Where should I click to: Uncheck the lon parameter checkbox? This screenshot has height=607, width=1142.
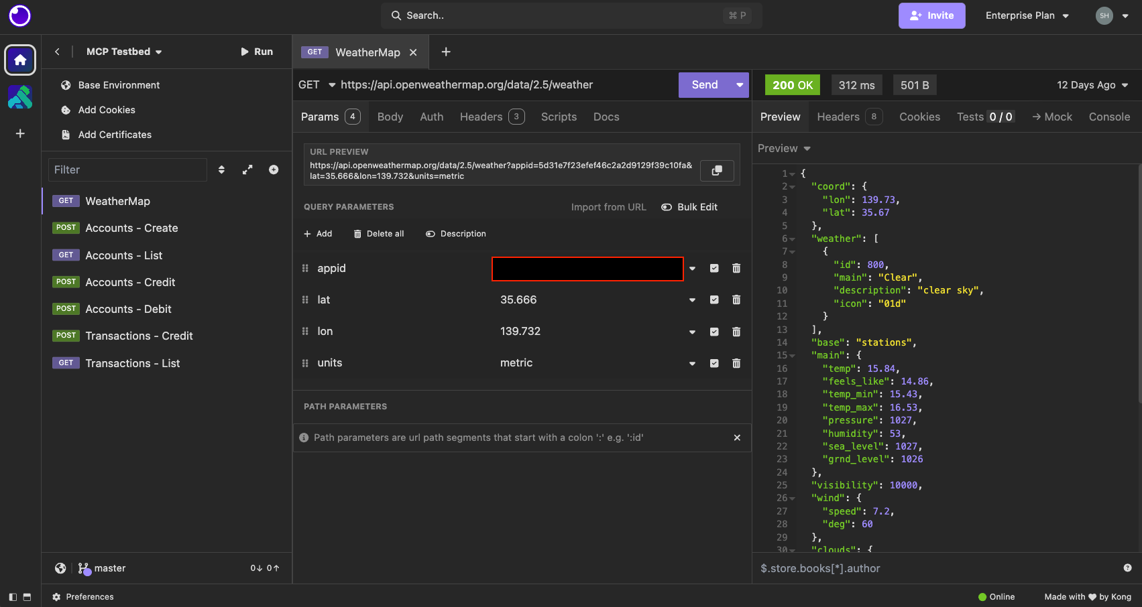714,332
